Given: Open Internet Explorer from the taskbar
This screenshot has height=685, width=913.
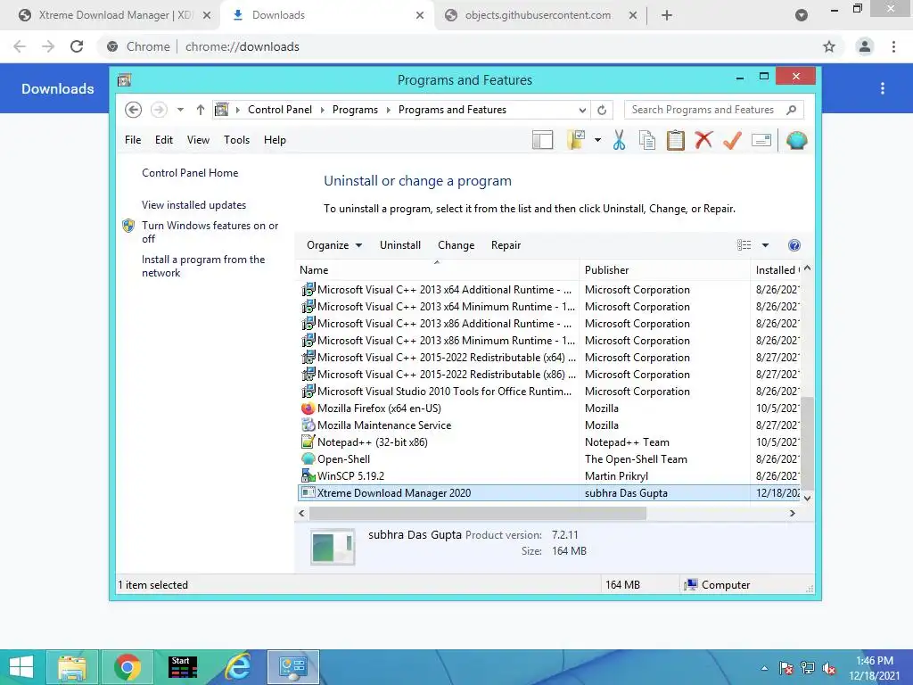Looking at the screenshot, I should pos(238,667).
